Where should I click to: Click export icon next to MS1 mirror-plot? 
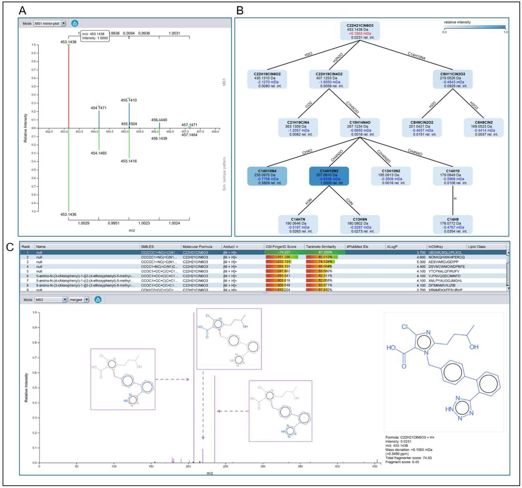tap(75, 23)
